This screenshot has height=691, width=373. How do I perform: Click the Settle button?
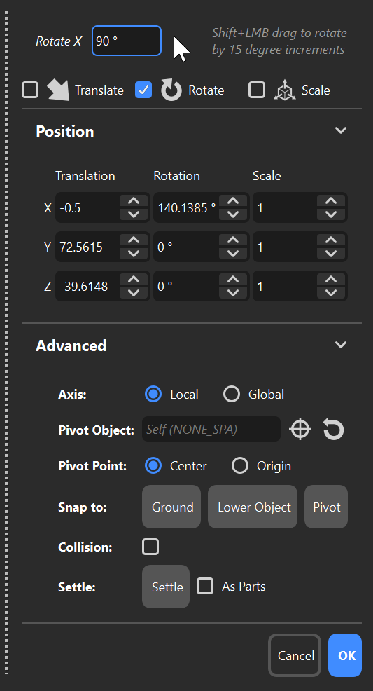166,587
